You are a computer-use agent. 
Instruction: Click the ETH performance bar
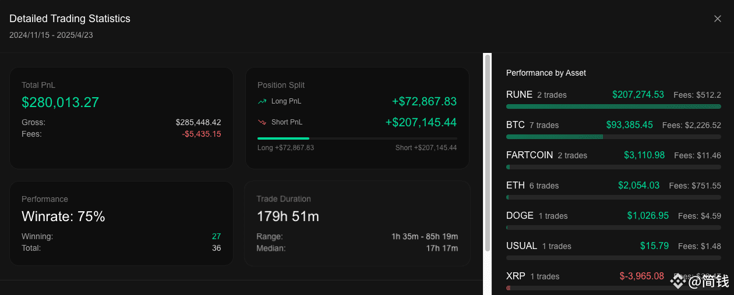coord(613,197)
